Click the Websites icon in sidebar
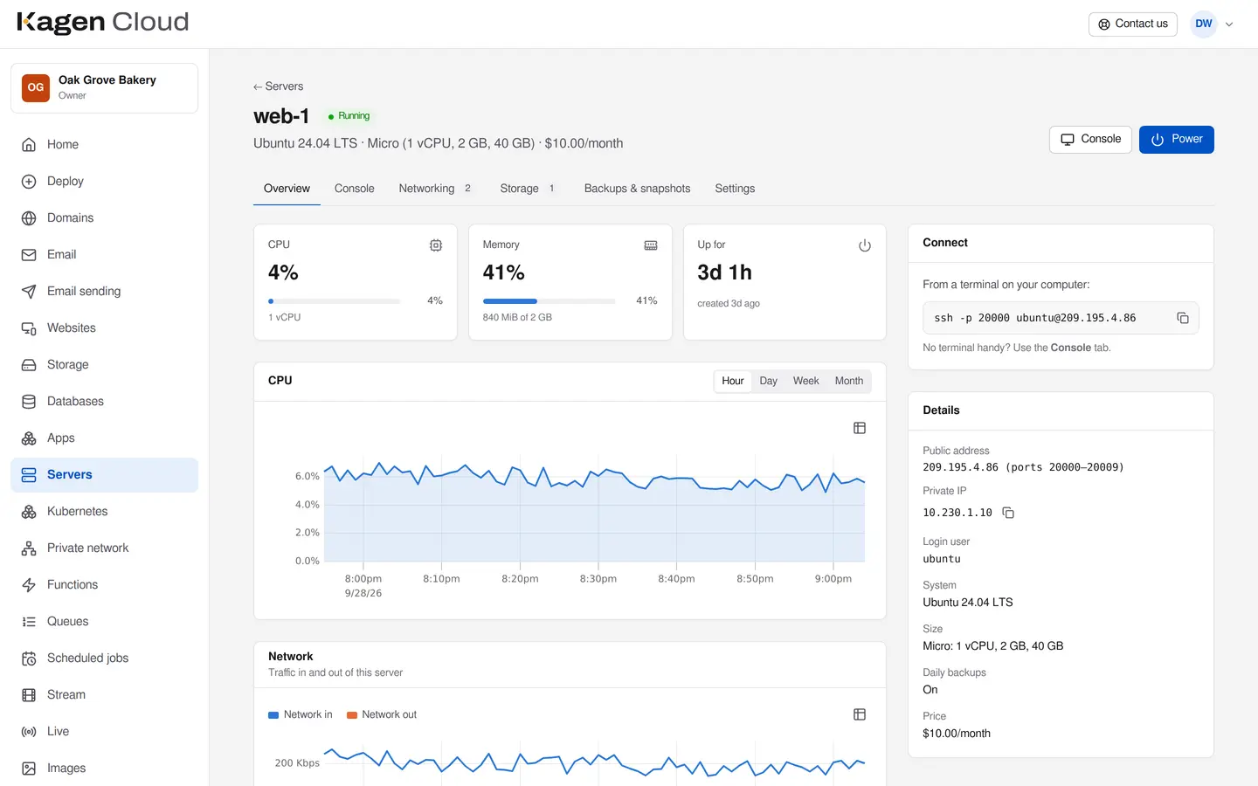Viewport: 1258px width, 786px height. coord(29,328)
